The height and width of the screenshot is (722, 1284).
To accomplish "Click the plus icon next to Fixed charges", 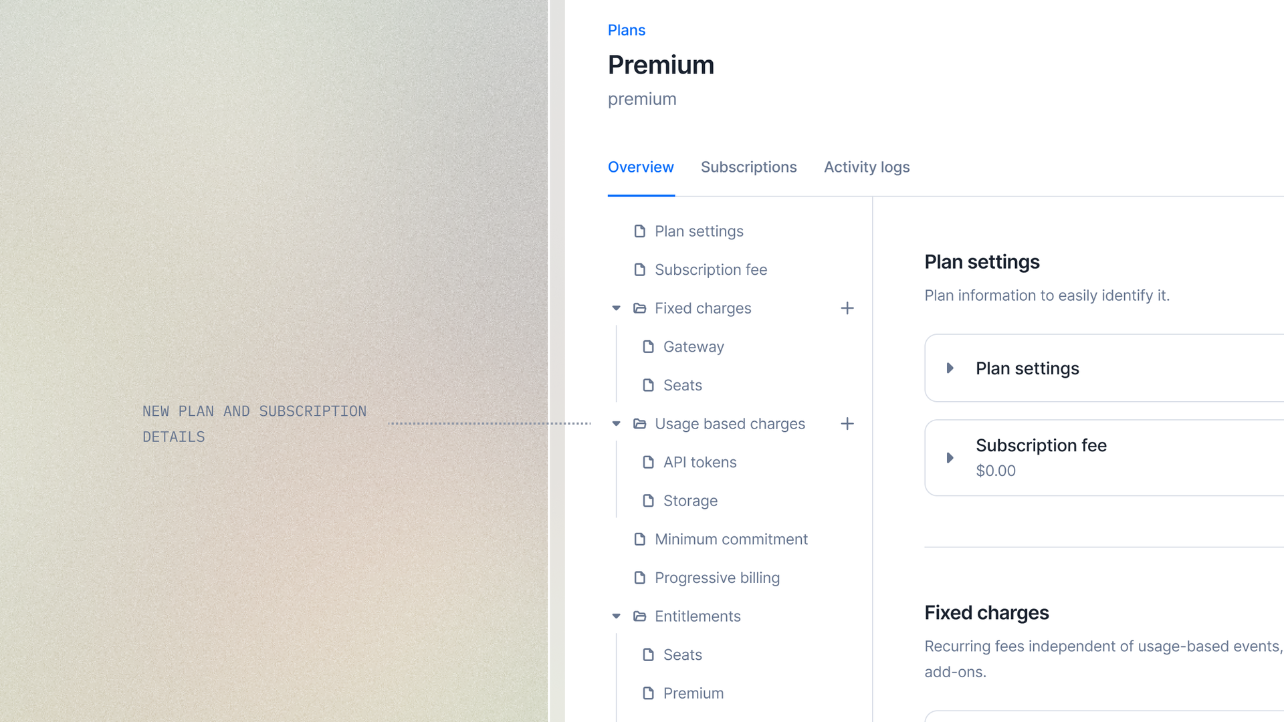I will click(847, 308).
